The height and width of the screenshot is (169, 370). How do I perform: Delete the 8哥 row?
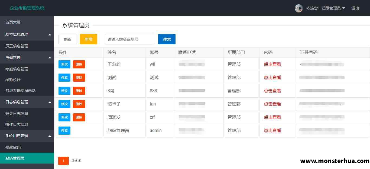coord(79,91)
